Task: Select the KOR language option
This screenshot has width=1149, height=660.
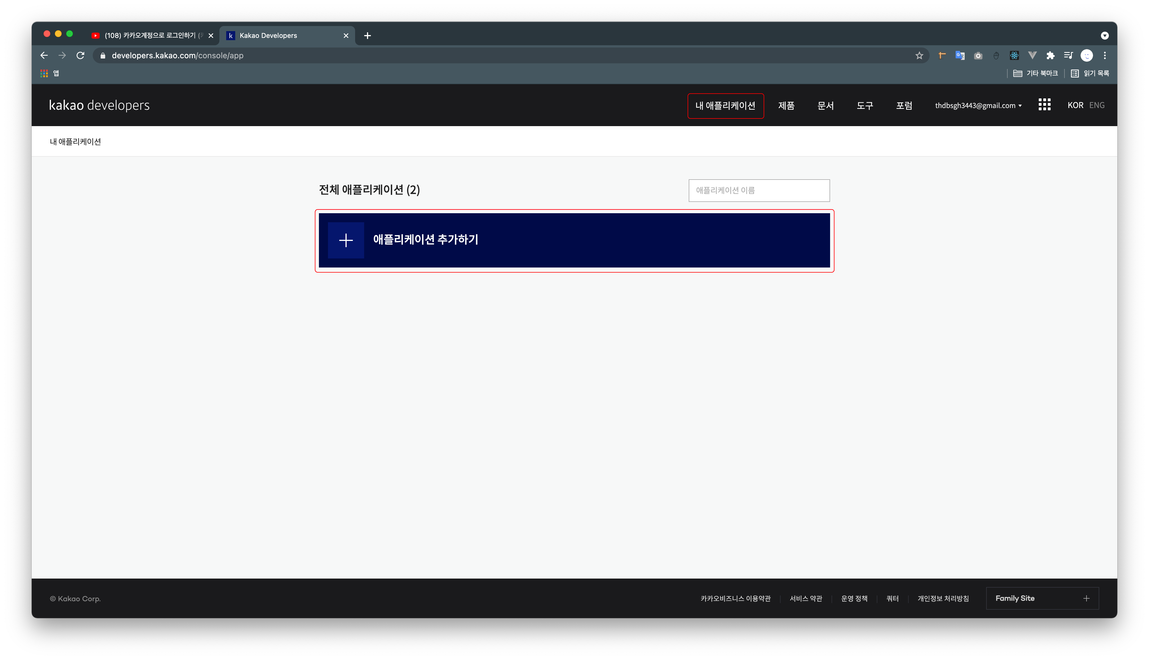Action: 1075,105
